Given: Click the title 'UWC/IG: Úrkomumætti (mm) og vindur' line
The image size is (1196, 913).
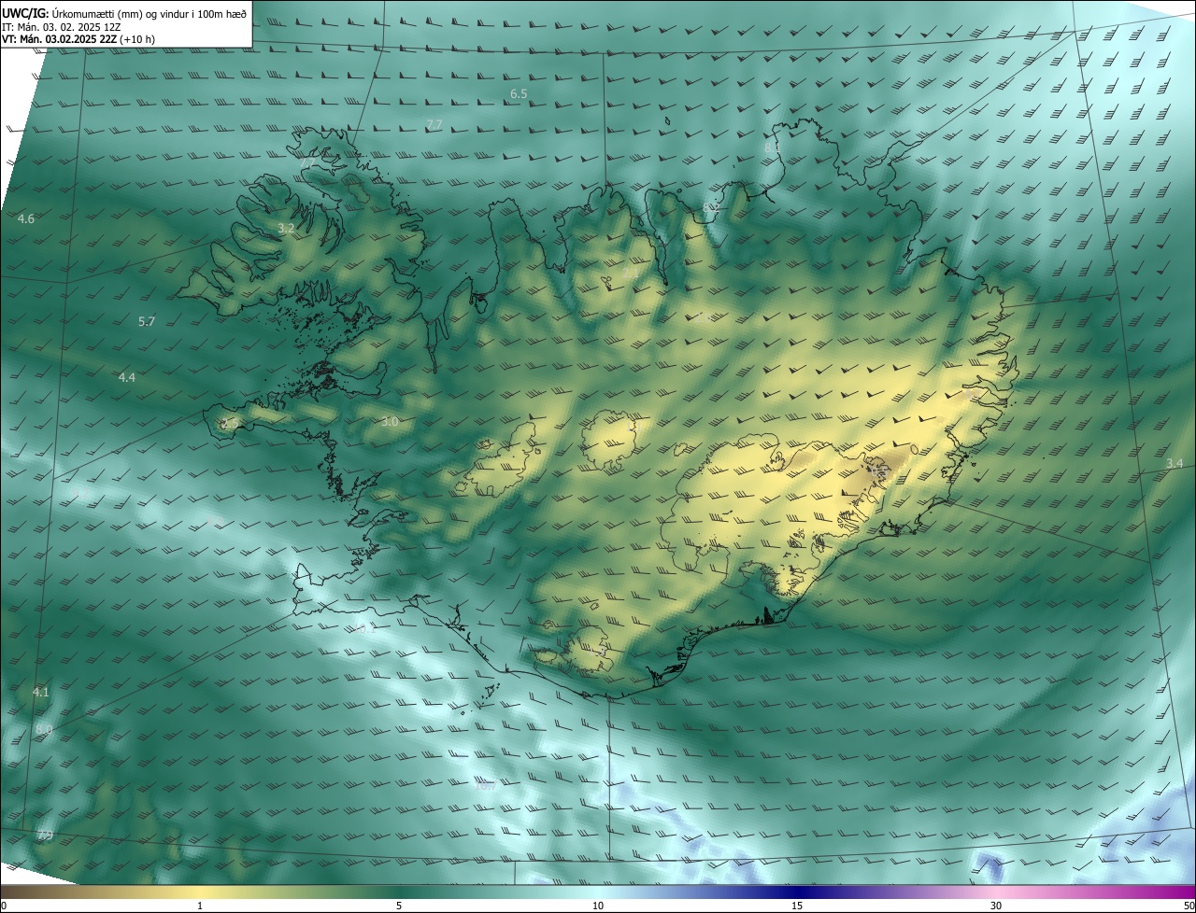Looking at the screenshot, I should [x=124, y=12].
